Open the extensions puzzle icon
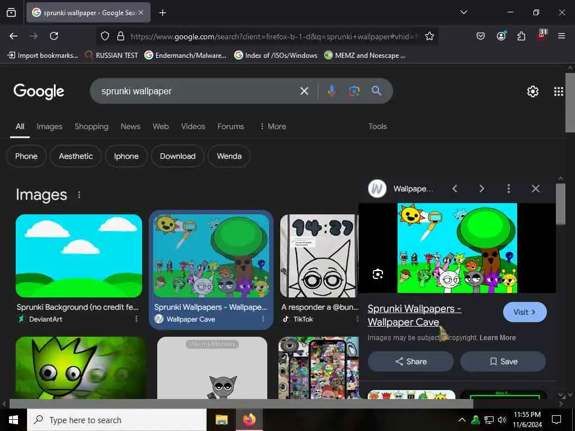 tap(521, 36)
